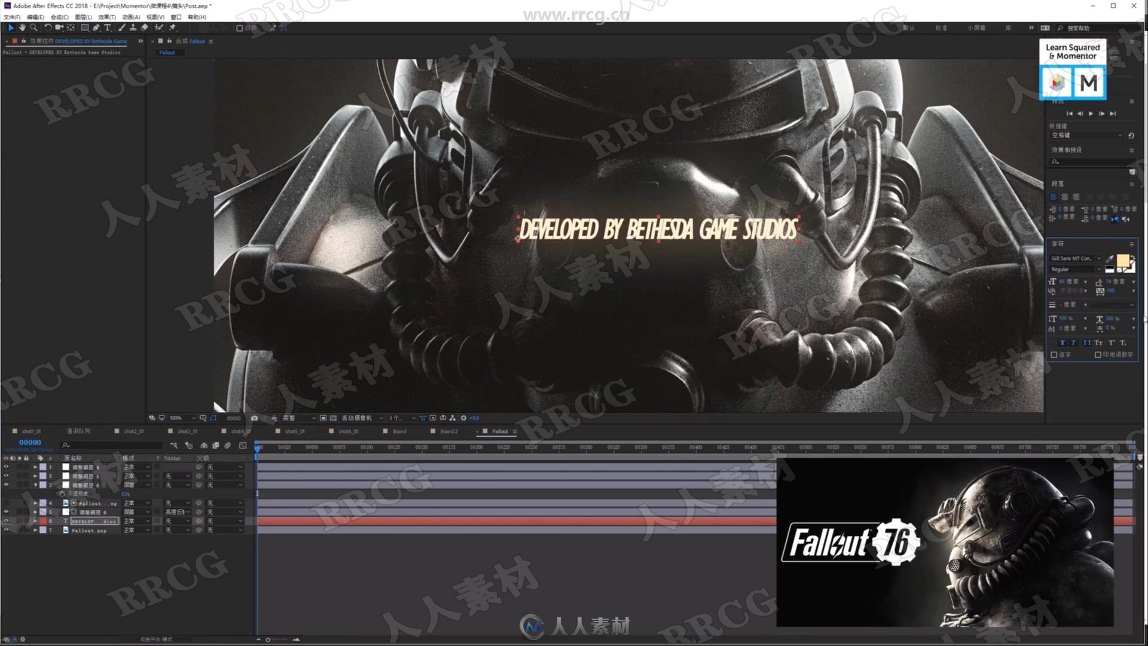This screenshot has height=646, width=1148.
Task: Toggle visibility of layer 7 Fallout.png
Action: pos(7,530)
